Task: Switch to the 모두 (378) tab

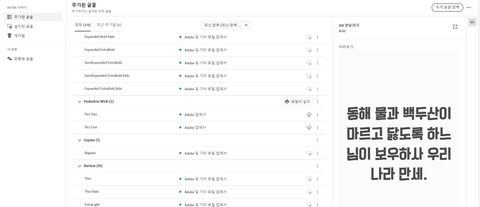Action: click(83, 25)
